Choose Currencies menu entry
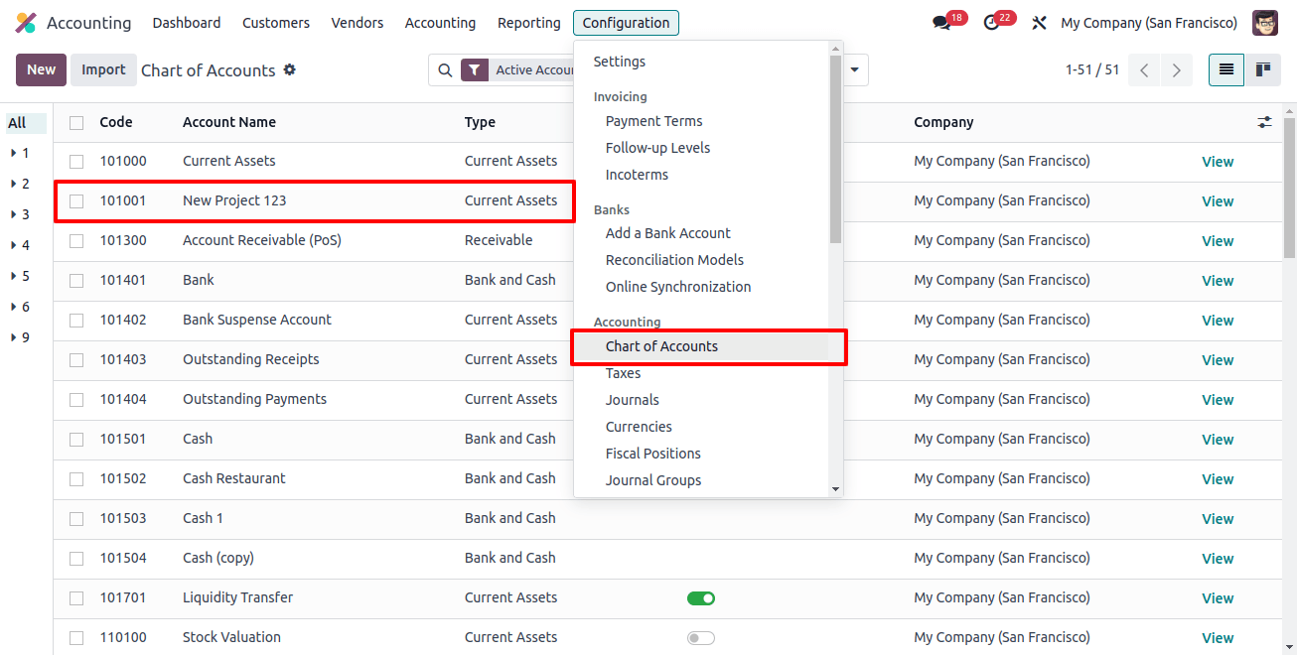 pos(639,427)
